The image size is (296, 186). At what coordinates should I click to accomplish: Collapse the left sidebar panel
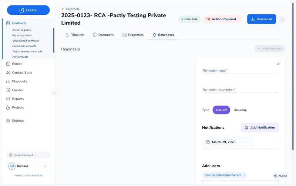click(55, 93)
